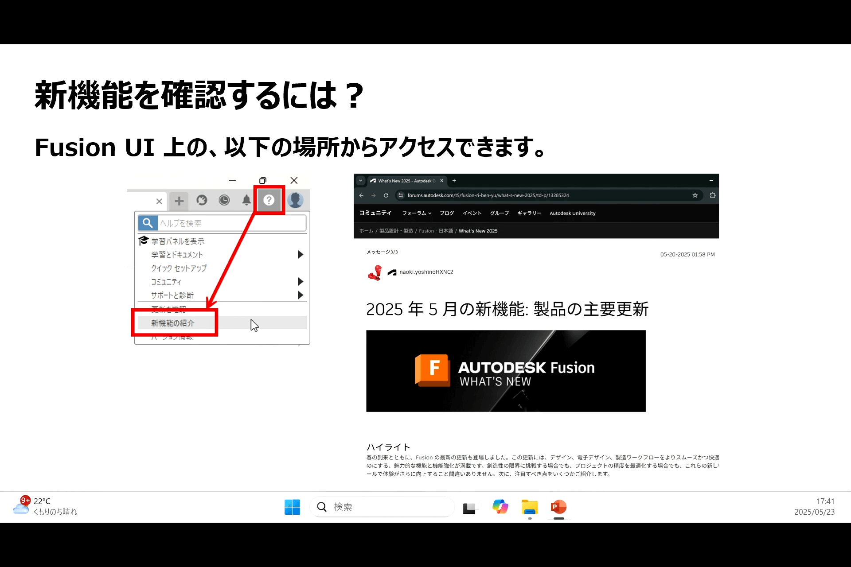The height and width of the screenshot is (567, 851).
Task: Click the メッセージ3/3 label
Action: (382, 252)
